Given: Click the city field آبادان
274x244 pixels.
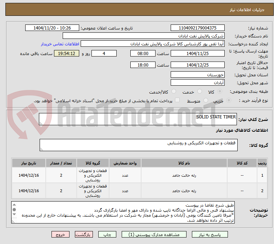Looking at the screenshot, I should pyautogui.click(x=197, y=82).
